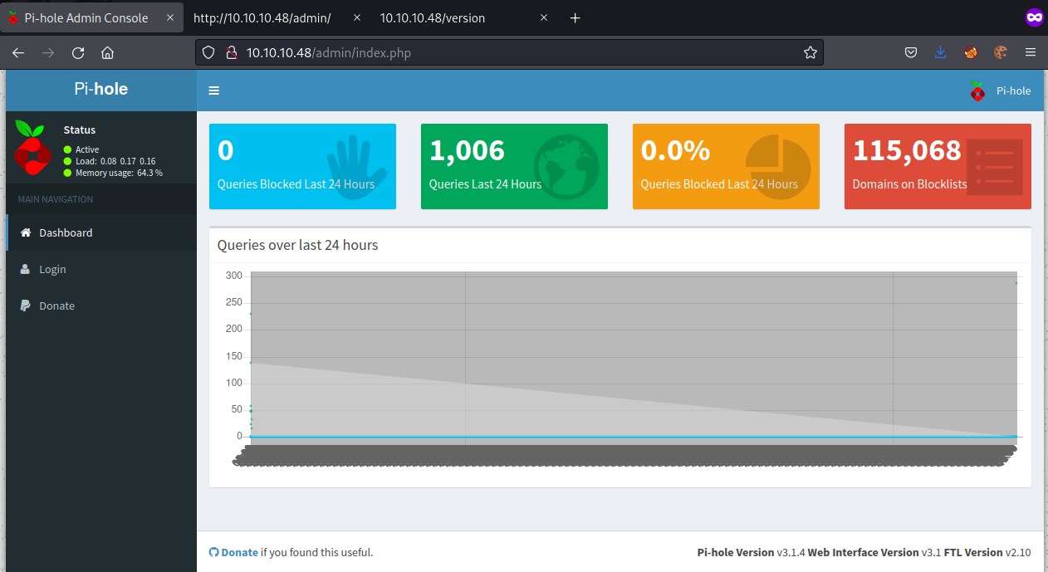Reload the page with the browser refresh icon
This screenshot has width=1048, height=572.
click(78, 53)
